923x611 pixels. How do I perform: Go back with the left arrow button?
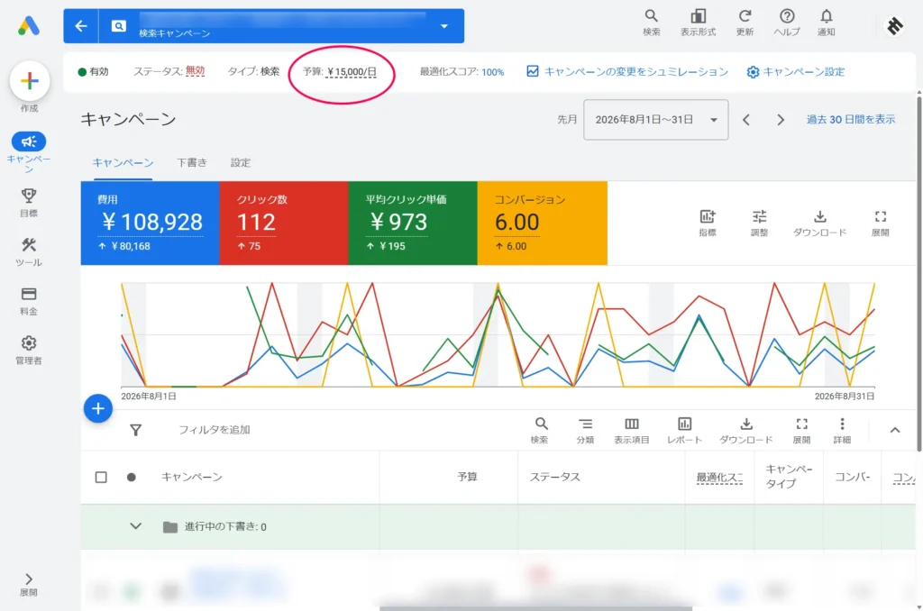(81, 26)
